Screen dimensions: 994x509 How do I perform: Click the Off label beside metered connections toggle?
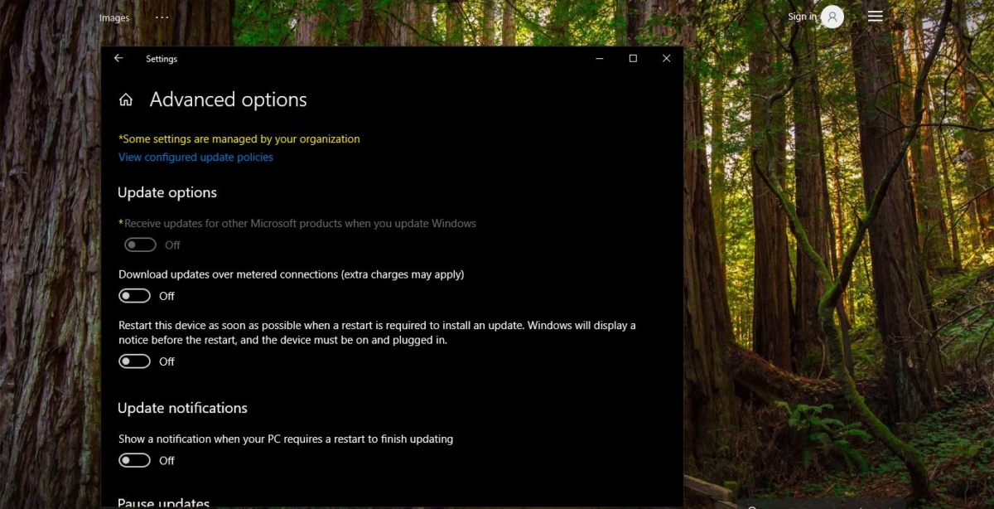coord(166,295)
